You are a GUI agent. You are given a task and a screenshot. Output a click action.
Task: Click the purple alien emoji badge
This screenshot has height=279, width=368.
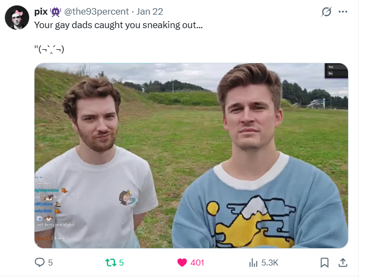(56, 12)
